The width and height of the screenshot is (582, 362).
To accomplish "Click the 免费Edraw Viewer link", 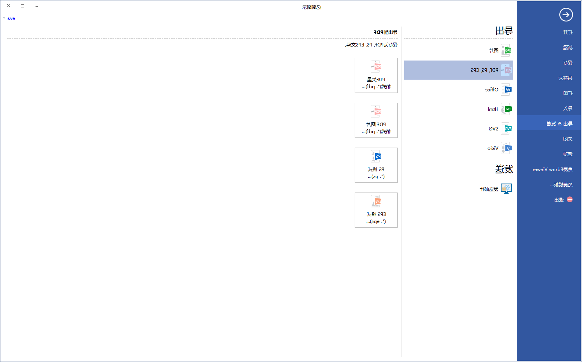I will [552, 169].
